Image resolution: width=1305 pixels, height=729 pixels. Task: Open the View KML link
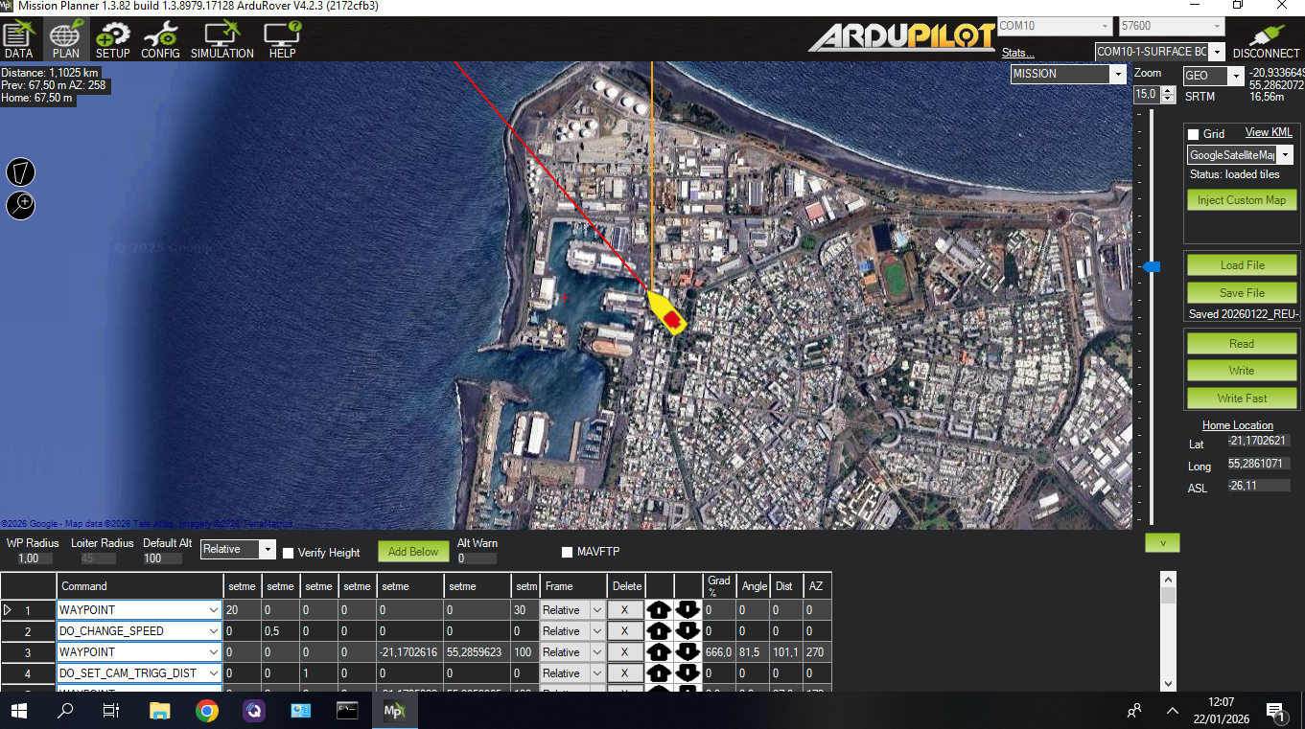1268,132
